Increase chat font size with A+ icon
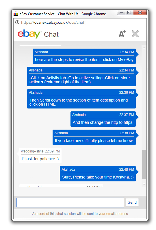 pos(122,34)
